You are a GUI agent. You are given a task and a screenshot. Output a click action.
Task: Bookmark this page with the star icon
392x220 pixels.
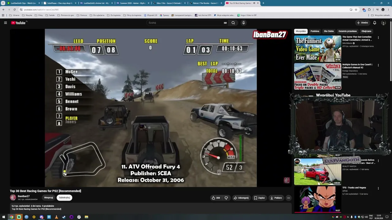(356, 9)
